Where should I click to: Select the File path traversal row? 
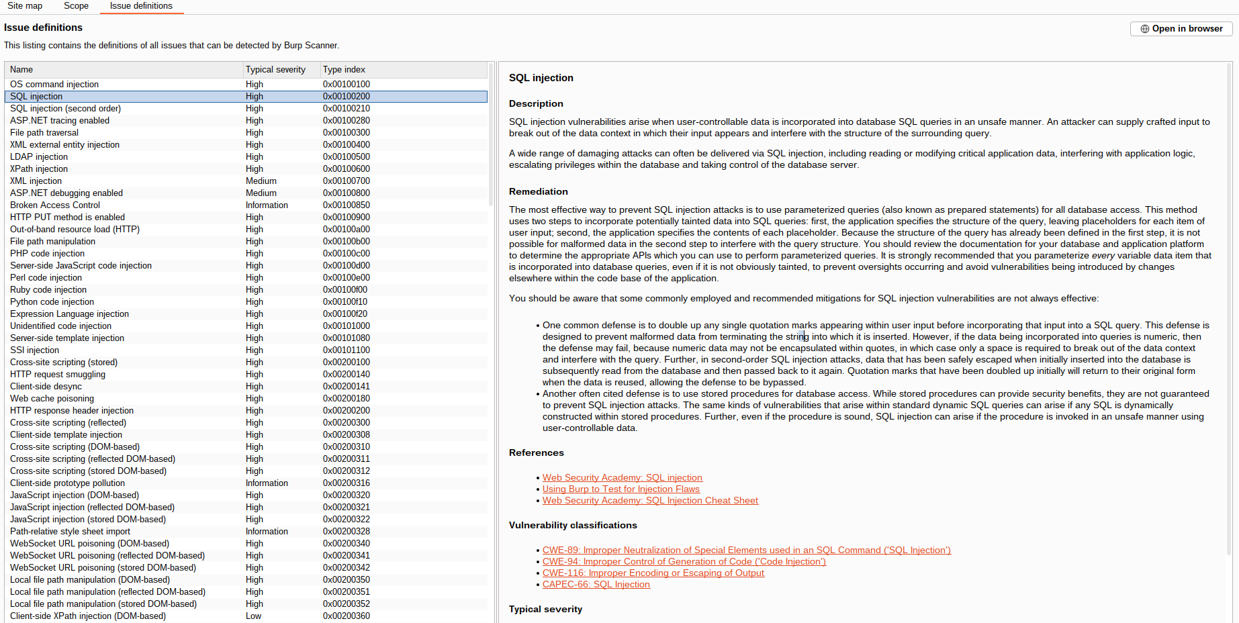246,133
